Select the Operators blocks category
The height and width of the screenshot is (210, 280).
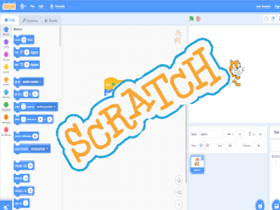(6, 106)
